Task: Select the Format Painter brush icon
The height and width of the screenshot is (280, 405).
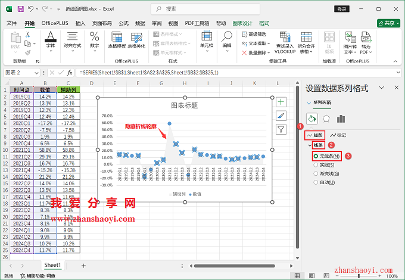Action: coord(27,52)
